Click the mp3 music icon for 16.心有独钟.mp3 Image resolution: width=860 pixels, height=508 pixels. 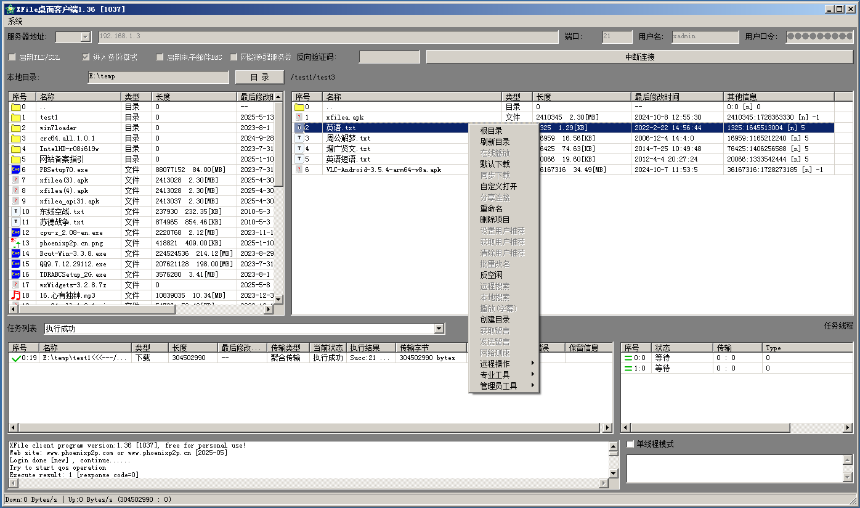[x=16, y=295]
